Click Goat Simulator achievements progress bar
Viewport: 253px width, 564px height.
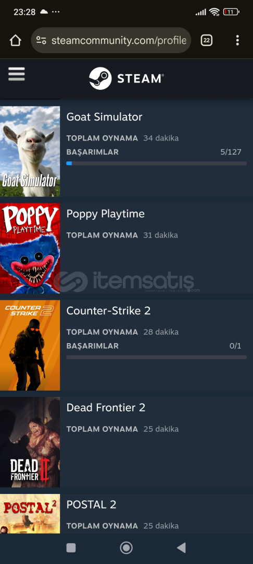coord(156,163)
